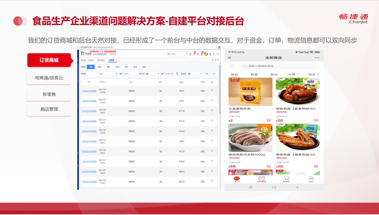Click the vertical scrollbar of the order list
Screen dimensions: 379x215
pyautogui.click(x=219, y=89)
